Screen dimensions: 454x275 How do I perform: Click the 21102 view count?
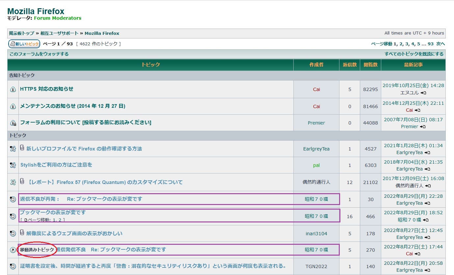370,182
